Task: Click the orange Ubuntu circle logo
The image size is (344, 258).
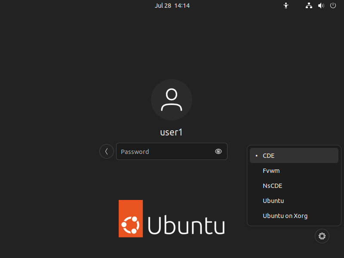Action: tap(131, 218)
